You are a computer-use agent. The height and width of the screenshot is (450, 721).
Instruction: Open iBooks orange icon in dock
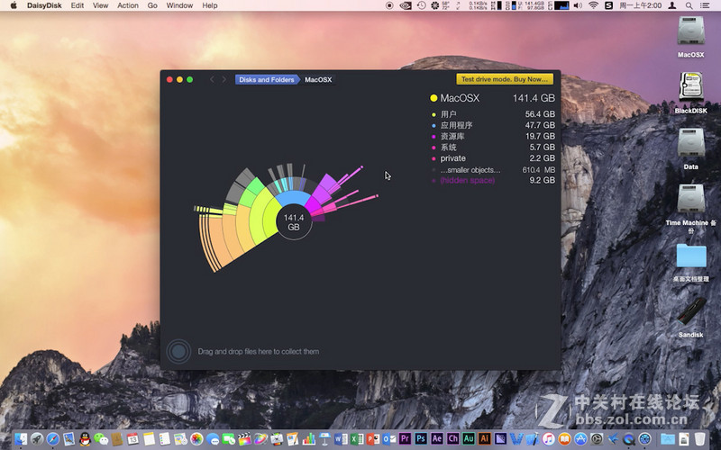pyautogui.click(x=565, y=439)
